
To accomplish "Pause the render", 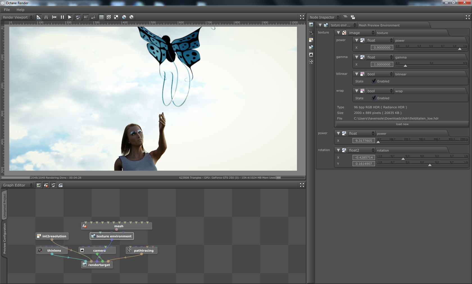I will click(62, 17).
